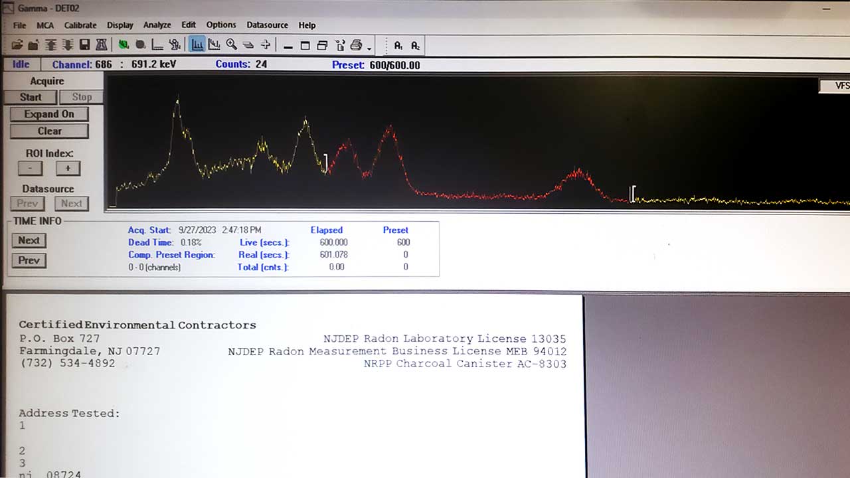The height and width of the screenshot is (478, 850).
Task: Click the downward arrows toolbar icon
Action: tap(67, 45)
